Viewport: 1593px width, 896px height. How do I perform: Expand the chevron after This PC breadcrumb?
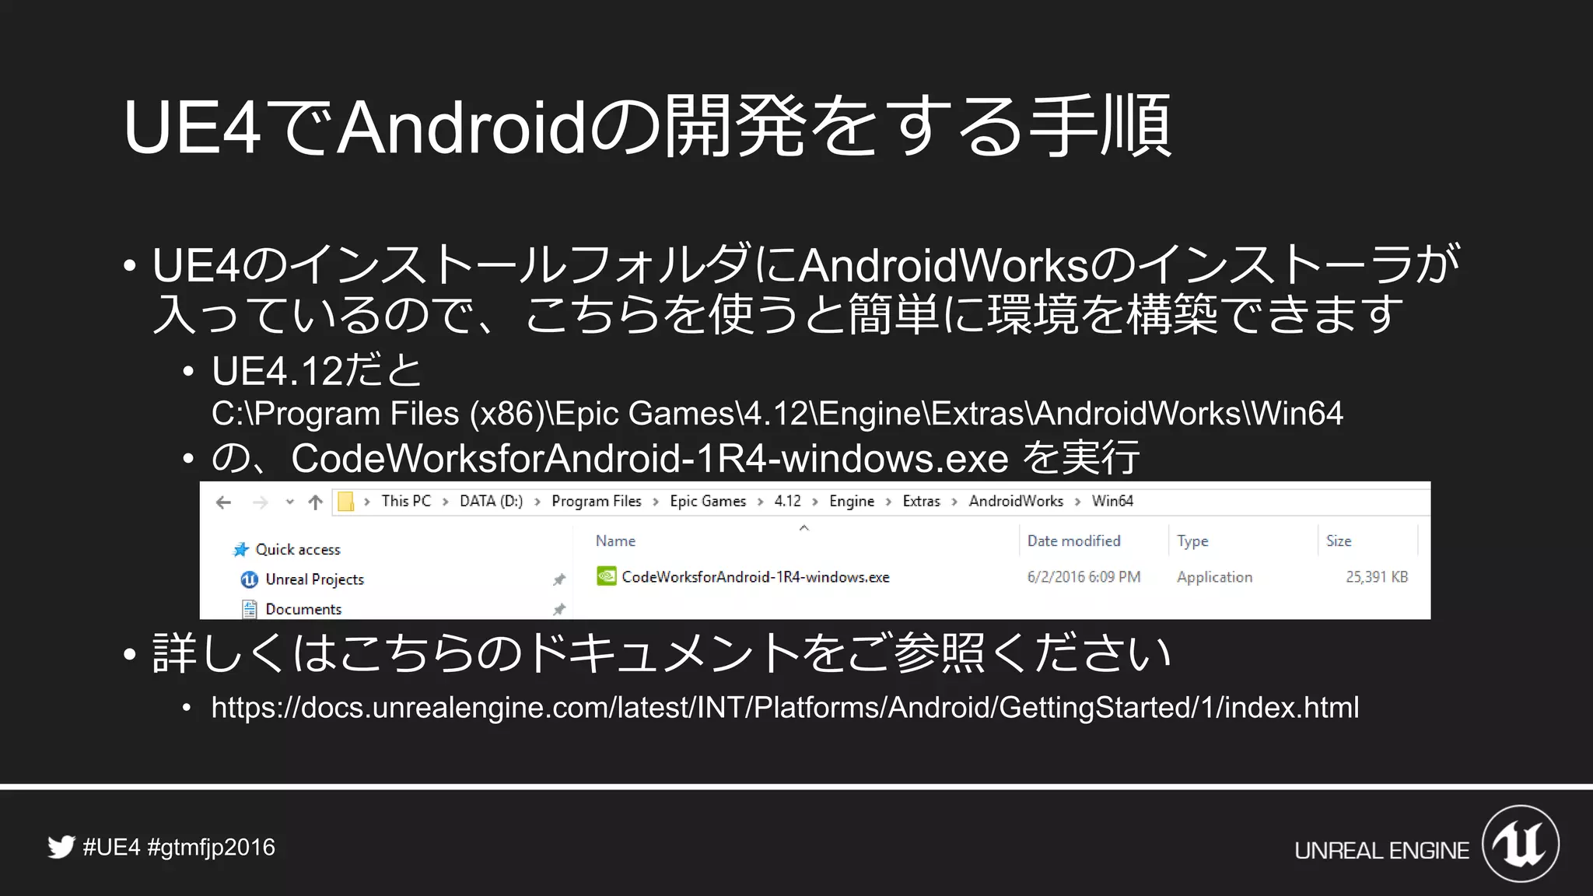coord(446,502)
